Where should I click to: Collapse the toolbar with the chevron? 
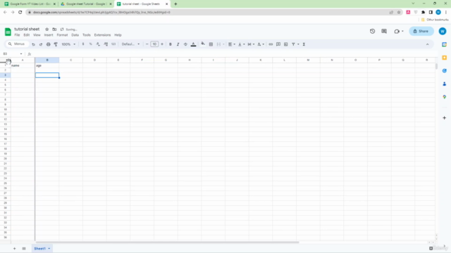point(428,44)
